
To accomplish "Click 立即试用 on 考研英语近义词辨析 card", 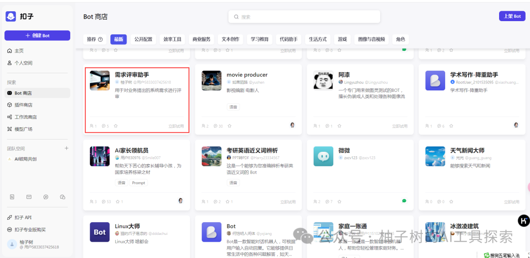I will point(288,202).
